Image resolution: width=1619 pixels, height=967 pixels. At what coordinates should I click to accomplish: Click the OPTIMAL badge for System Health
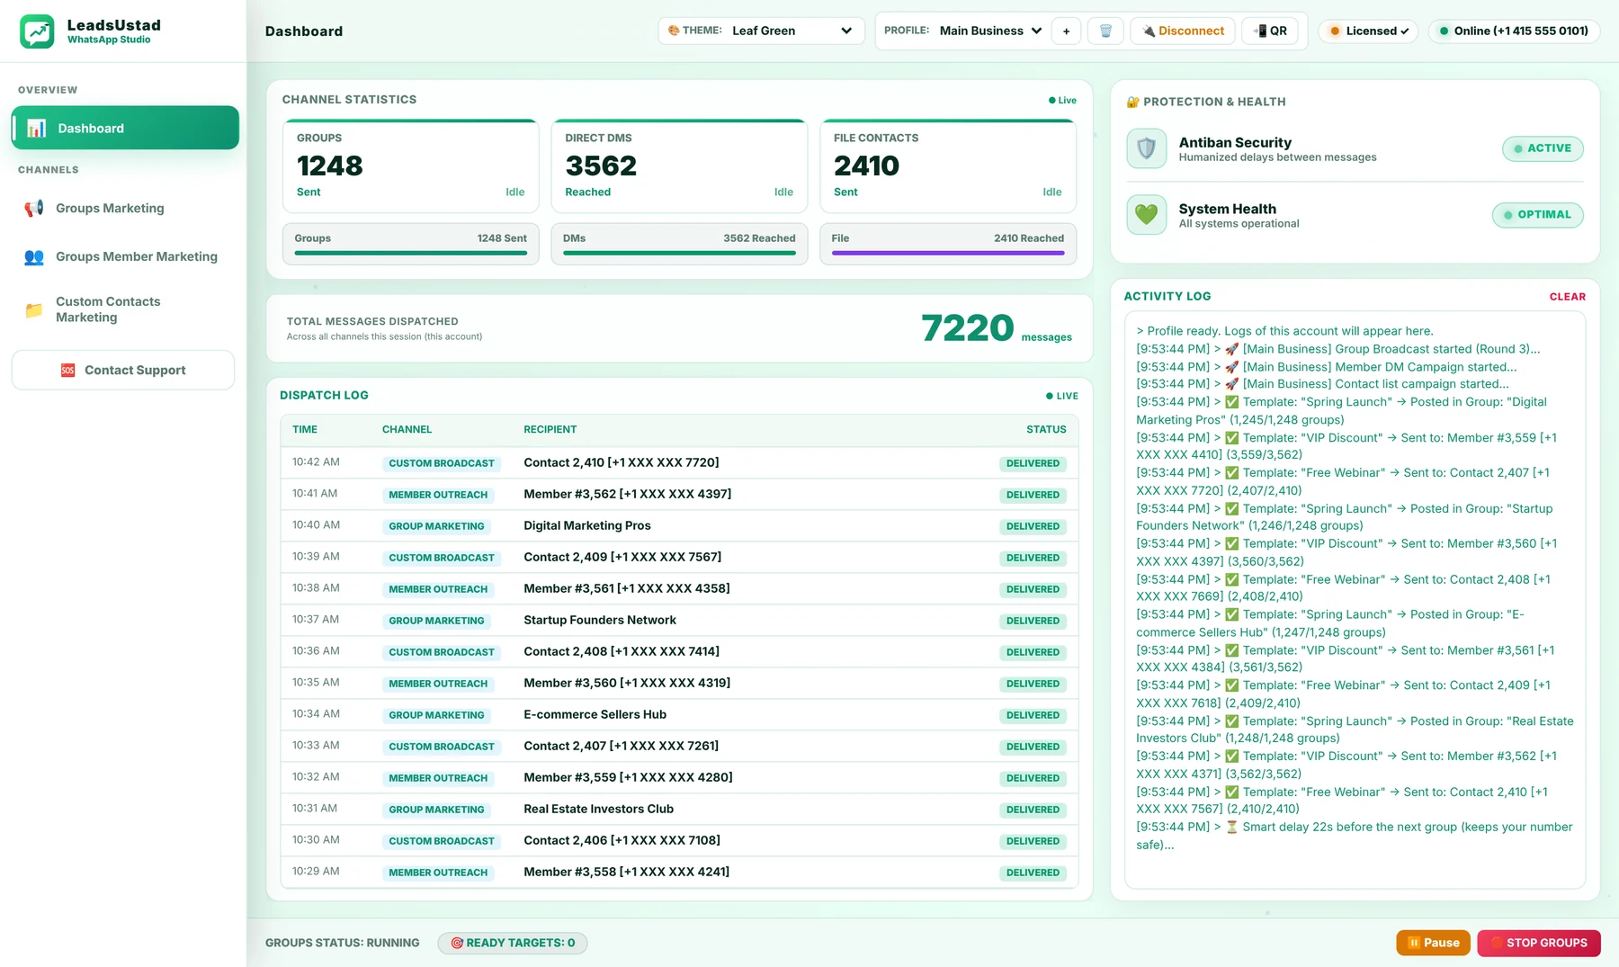click(x=1538, y=215)
